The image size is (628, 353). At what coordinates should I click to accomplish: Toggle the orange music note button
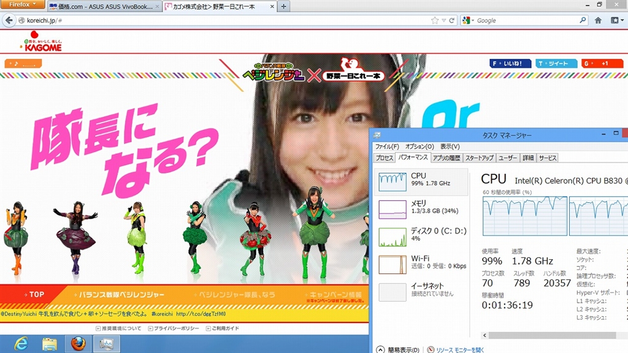[23, 63]
